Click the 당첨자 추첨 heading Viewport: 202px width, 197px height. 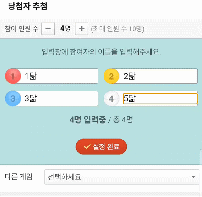pos(27,7)
